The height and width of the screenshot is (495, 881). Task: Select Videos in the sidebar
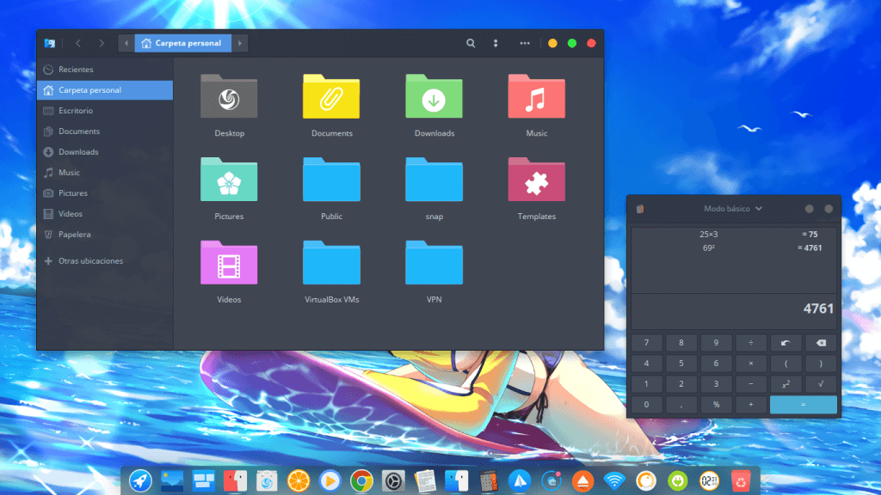(104, 214)
